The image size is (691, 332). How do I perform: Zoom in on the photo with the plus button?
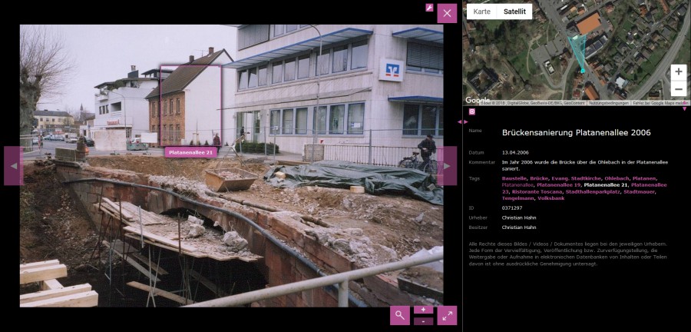[x=423, y=310]
